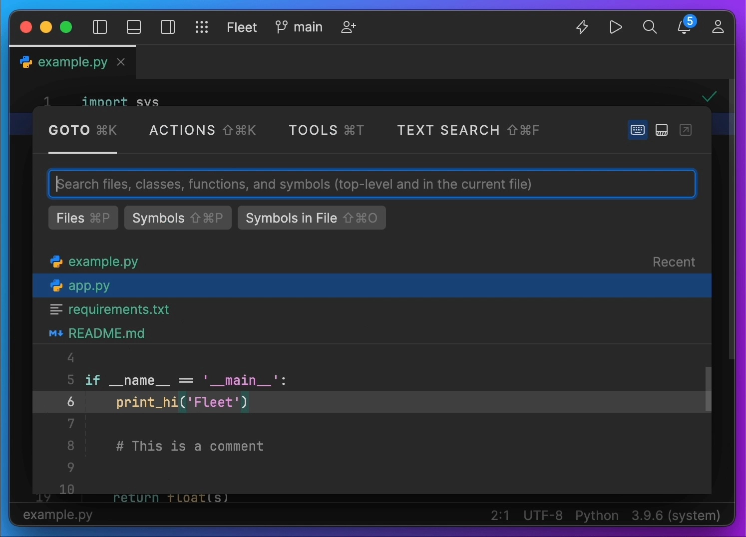The image size is (746, 537).
Task: Toggle the preview panel icon in popup
Action: tap(662, 130)
